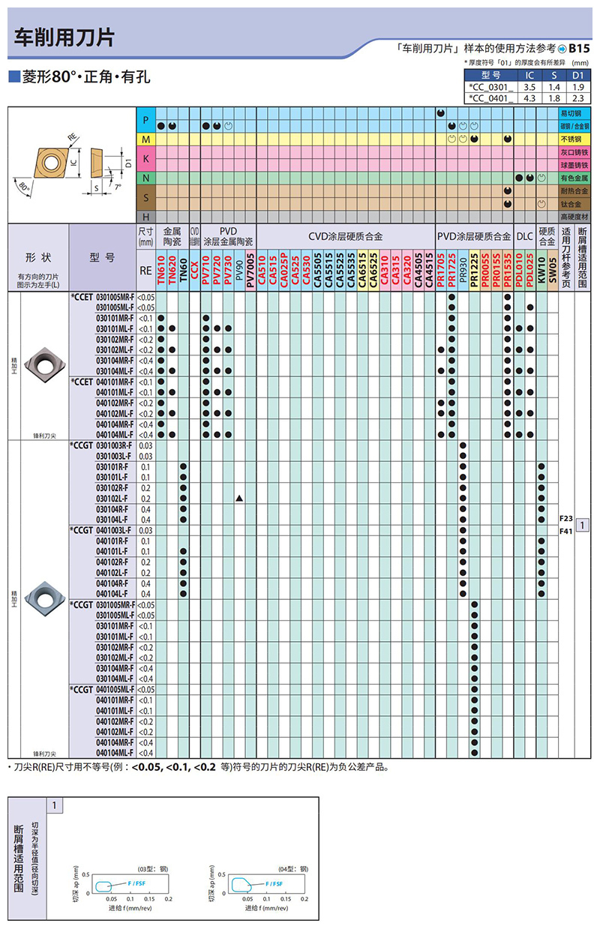Click the blue square before 菱形80°
600x929 pixels.
13,76
